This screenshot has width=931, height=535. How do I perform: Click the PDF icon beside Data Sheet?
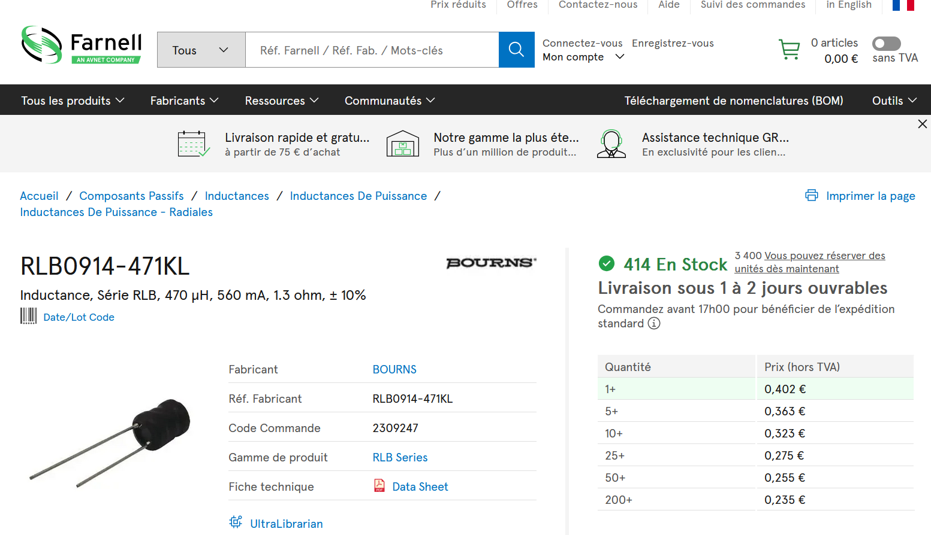(379, 485)
